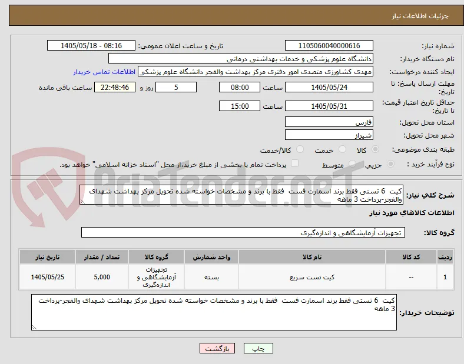Click the واحد شمارش column header
Screen dimensions: 464x364
(x=211, y=257)
